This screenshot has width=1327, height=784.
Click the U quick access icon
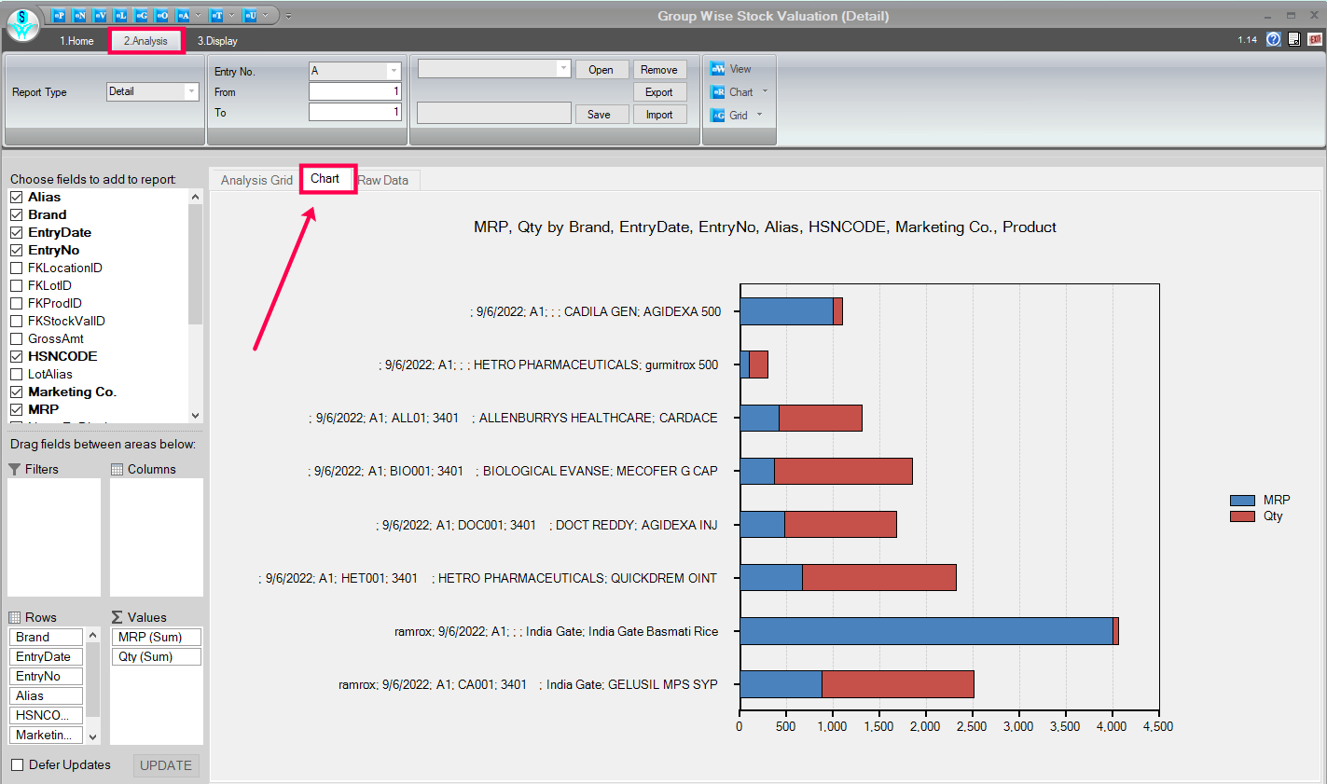(x=250, y=16)
